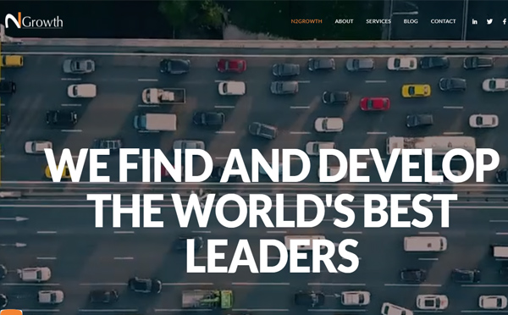Click the headline 'WE FIND AND DEVELOP'
The height and width of the screenshot is (315, 508).
[272, 166]
